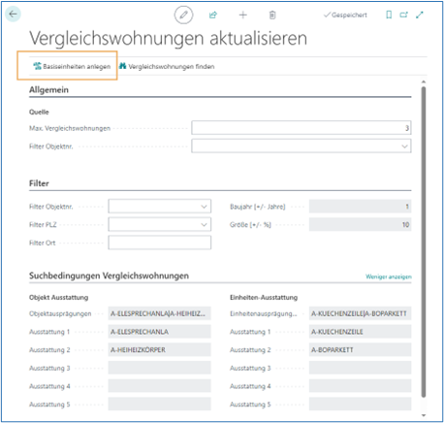This screenshot has width=444, height=423.
Task: Click Weniger anzeigen link
Action: [389, 277]
